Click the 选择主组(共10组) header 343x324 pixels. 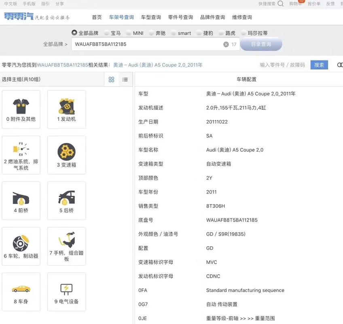pyautogui.click(x=21, y=79)
